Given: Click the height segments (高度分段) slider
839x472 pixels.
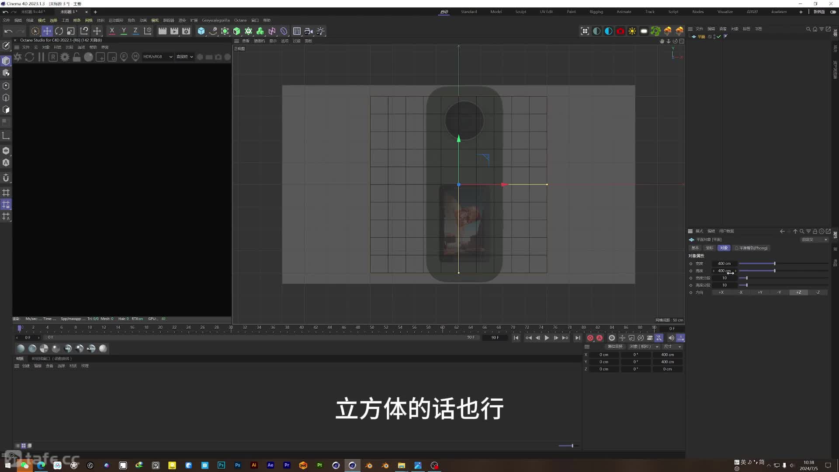Looking at the screenshot, I should [x=784, y=285].
